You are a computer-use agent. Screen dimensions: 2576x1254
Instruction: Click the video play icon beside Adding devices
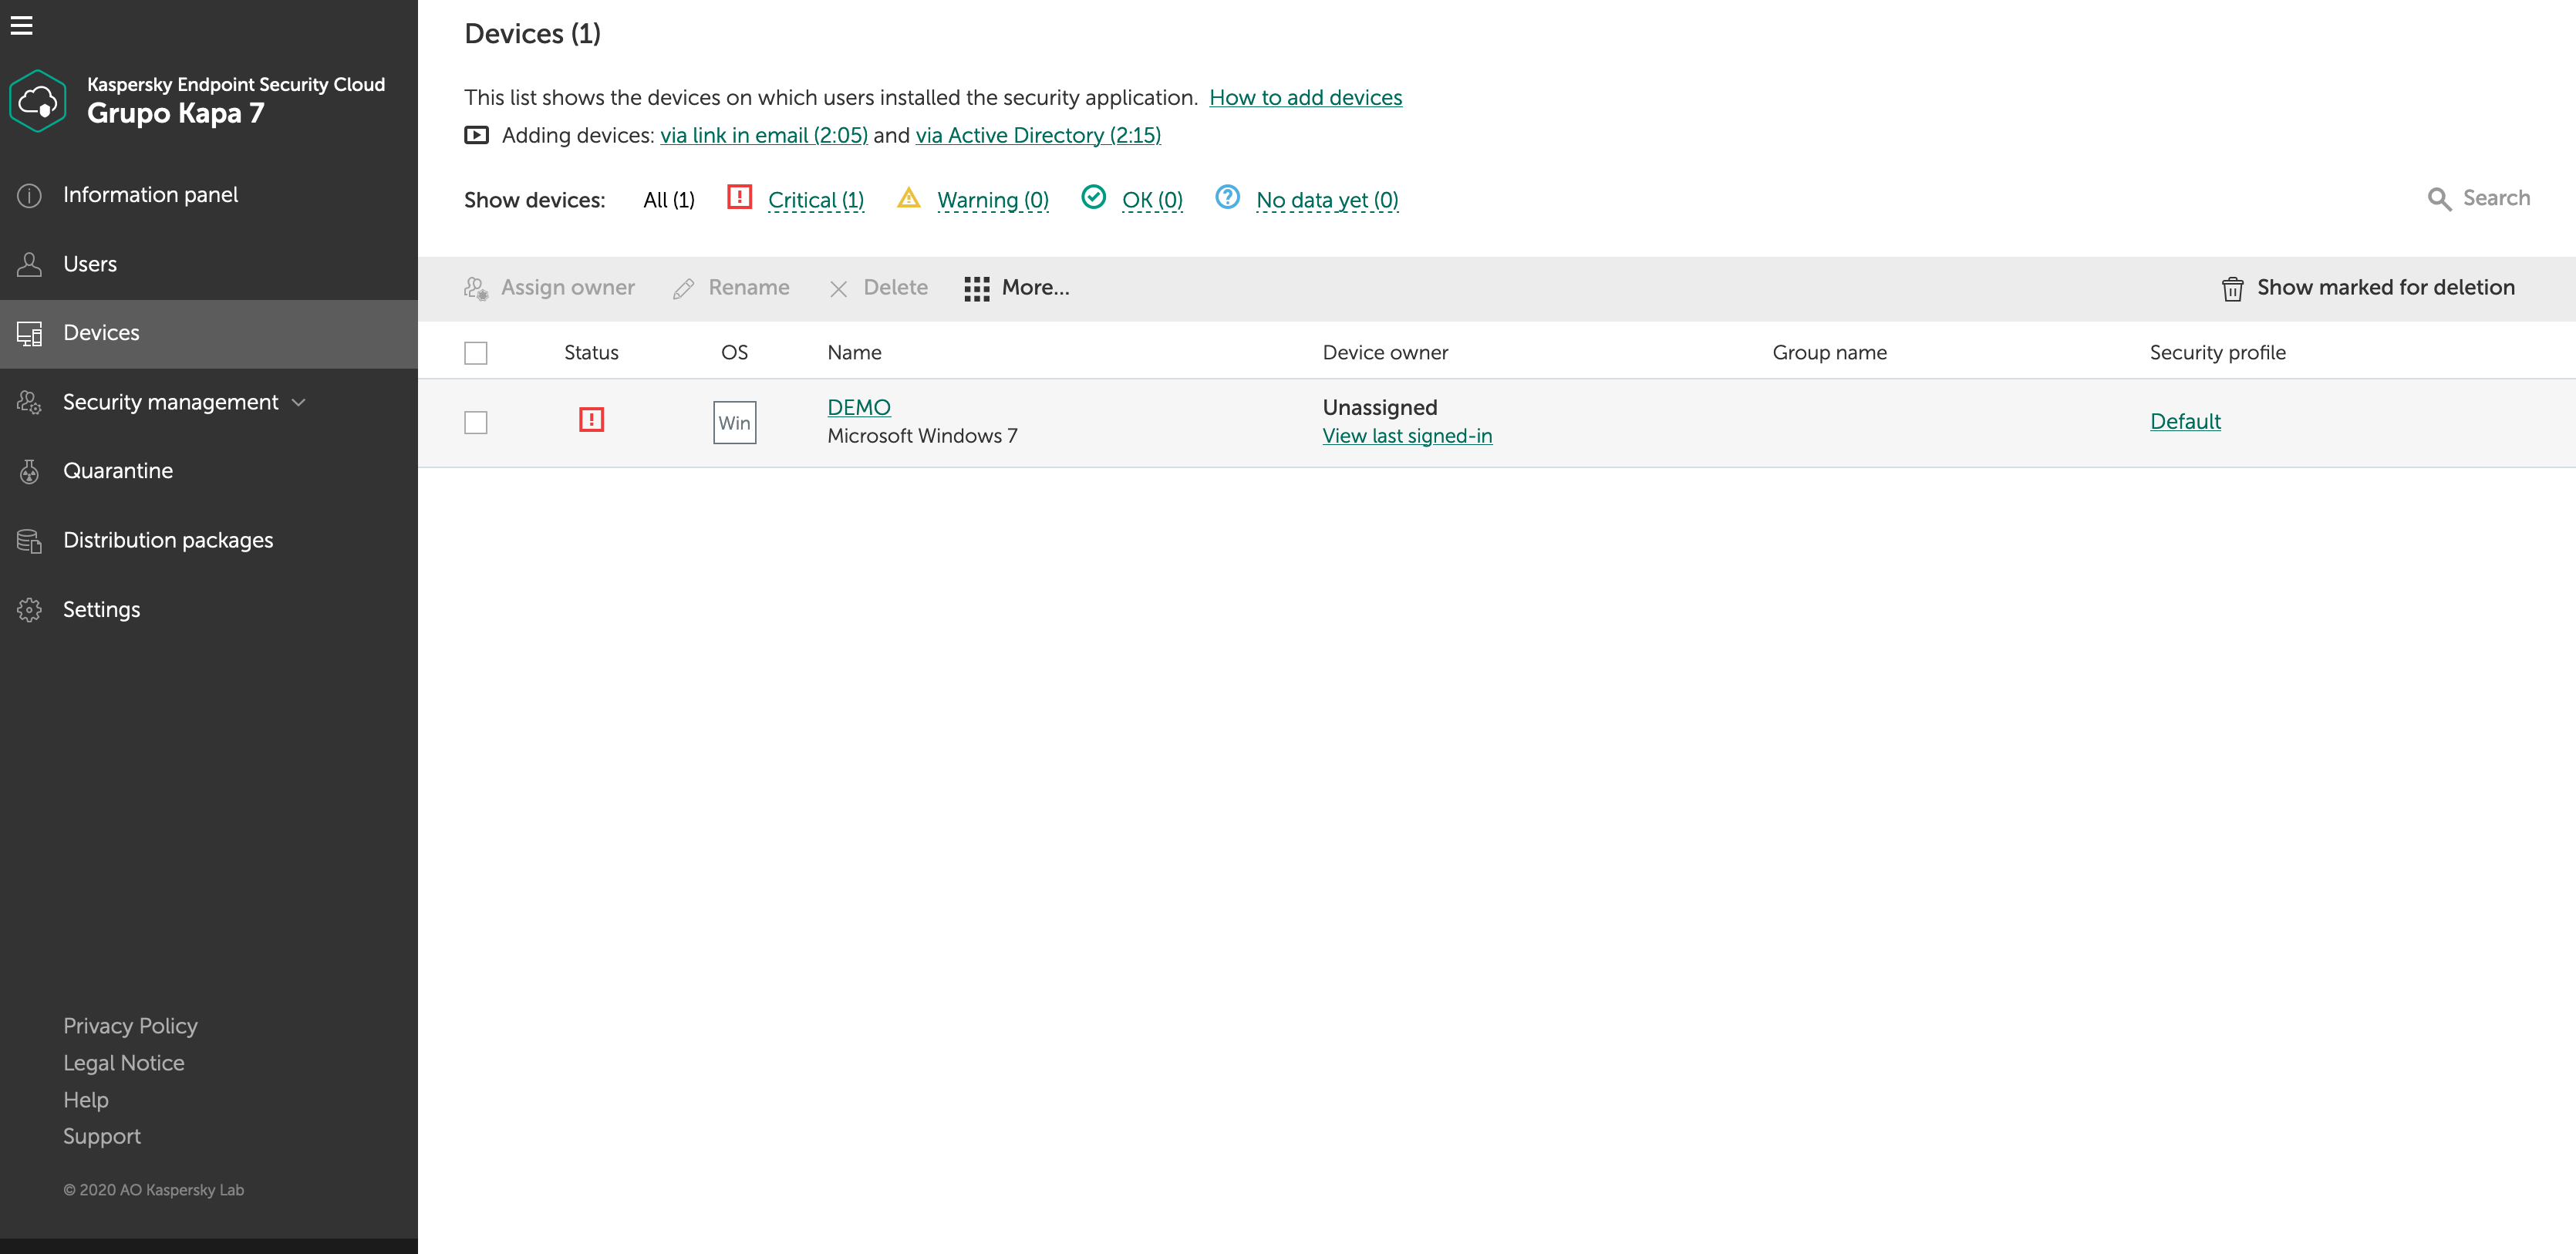pyautogui.click(x=476, y=135)
